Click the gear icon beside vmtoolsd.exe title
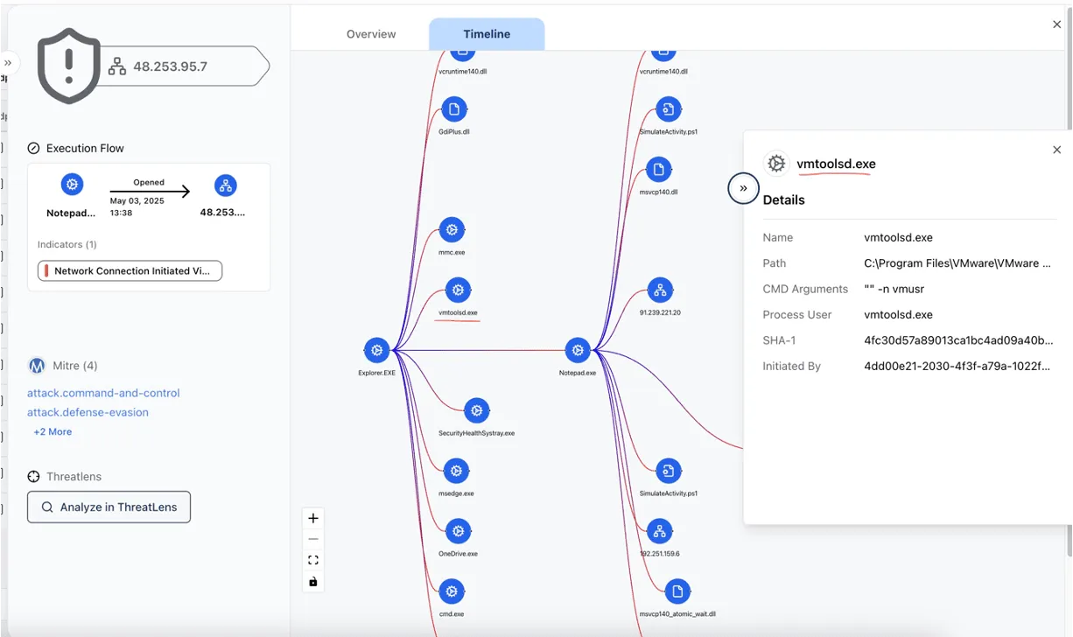This screenshot has width=1073, height=637. (775, 164)
